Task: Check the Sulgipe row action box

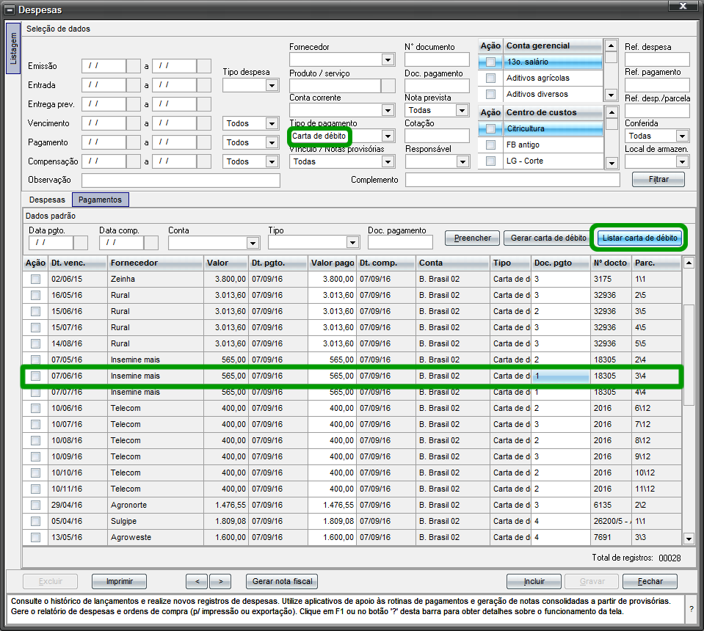Action: click(35, 522)
